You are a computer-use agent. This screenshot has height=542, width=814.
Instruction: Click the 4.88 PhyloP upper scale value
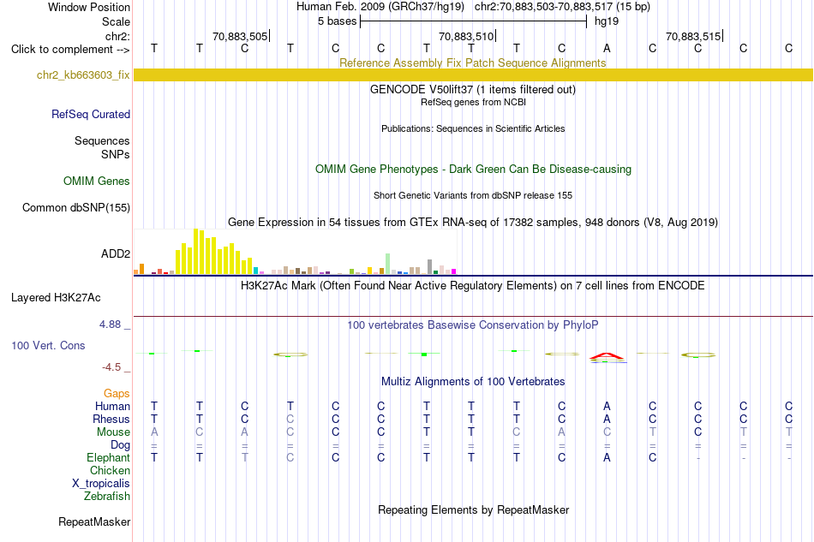pos(110,325)
